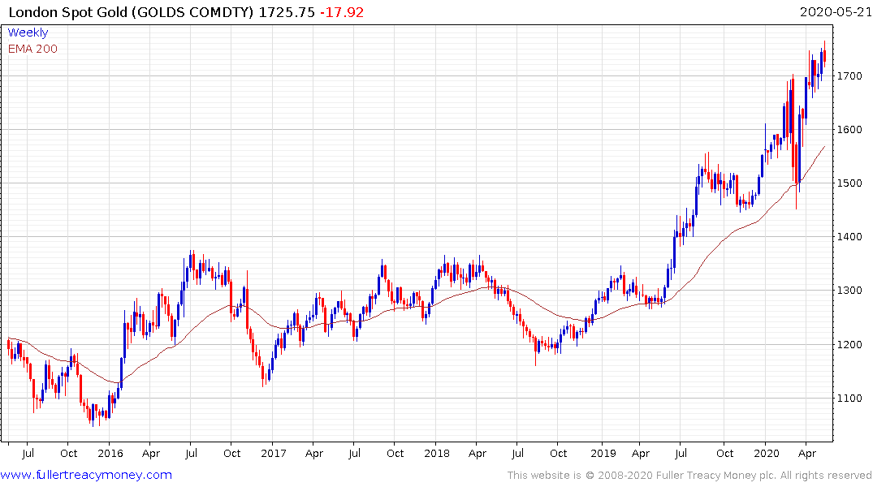Click the price change value -17.92
The width and height of the screenshot is (873, 487).
pos(342,12)
